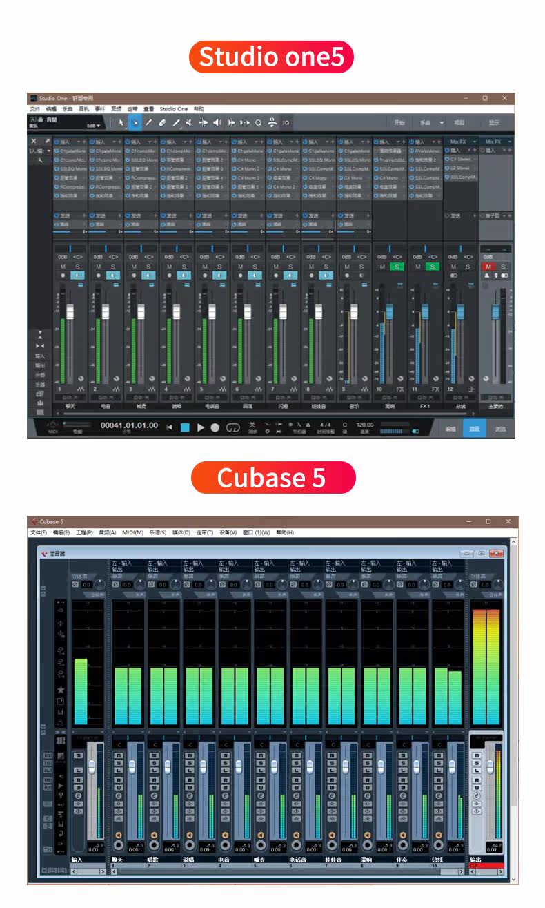This screenshot has width=545, height=908.
Task: Click the star icon in Cubase left strip
Action: pos(61,689)
